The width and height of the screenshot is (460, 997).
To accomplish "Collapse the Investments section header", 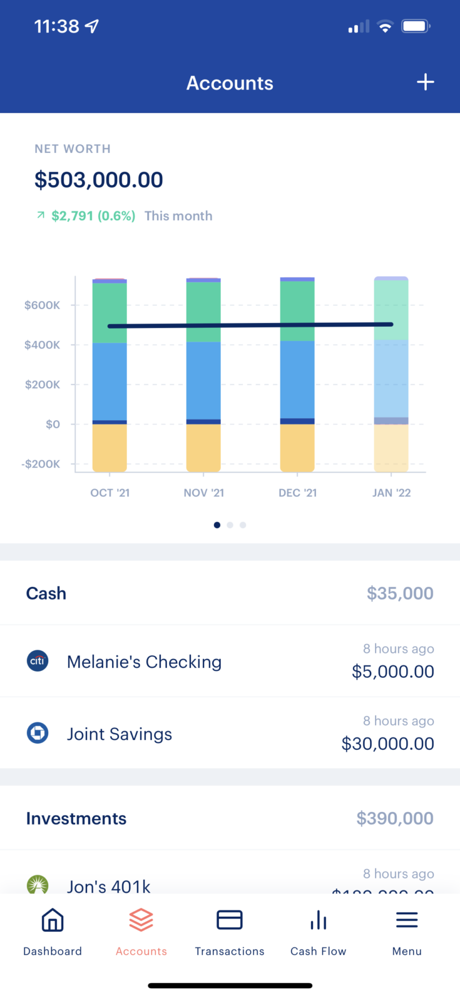I will 230,818.
